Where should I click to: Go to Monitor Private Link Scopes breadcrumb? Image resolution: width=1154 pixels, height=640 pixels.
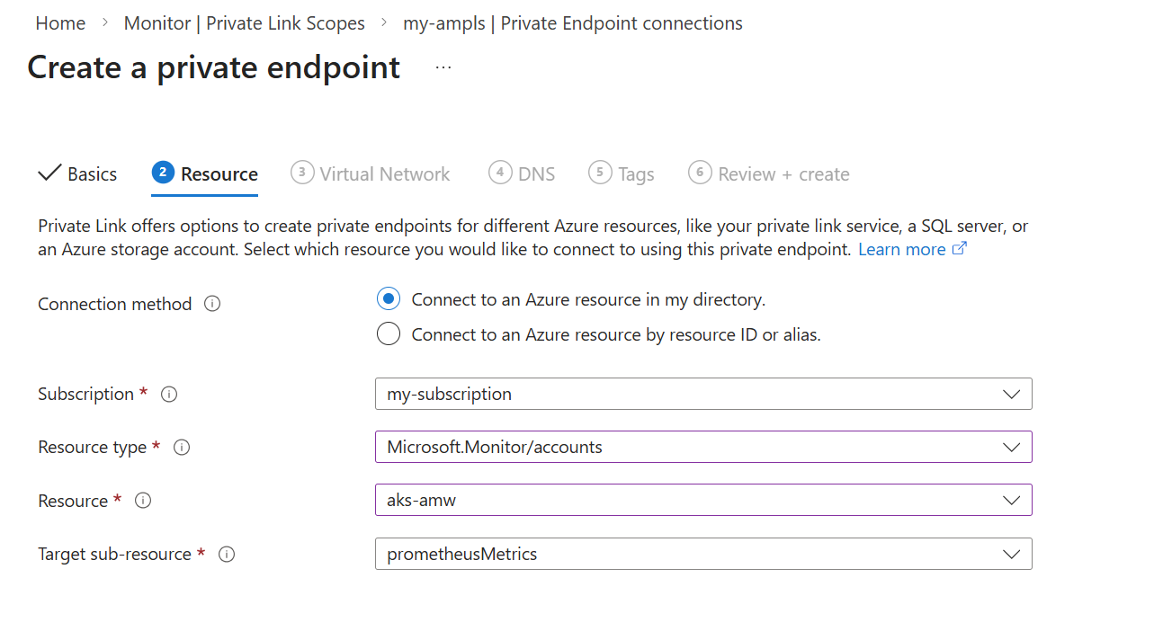tap(245, 23)
